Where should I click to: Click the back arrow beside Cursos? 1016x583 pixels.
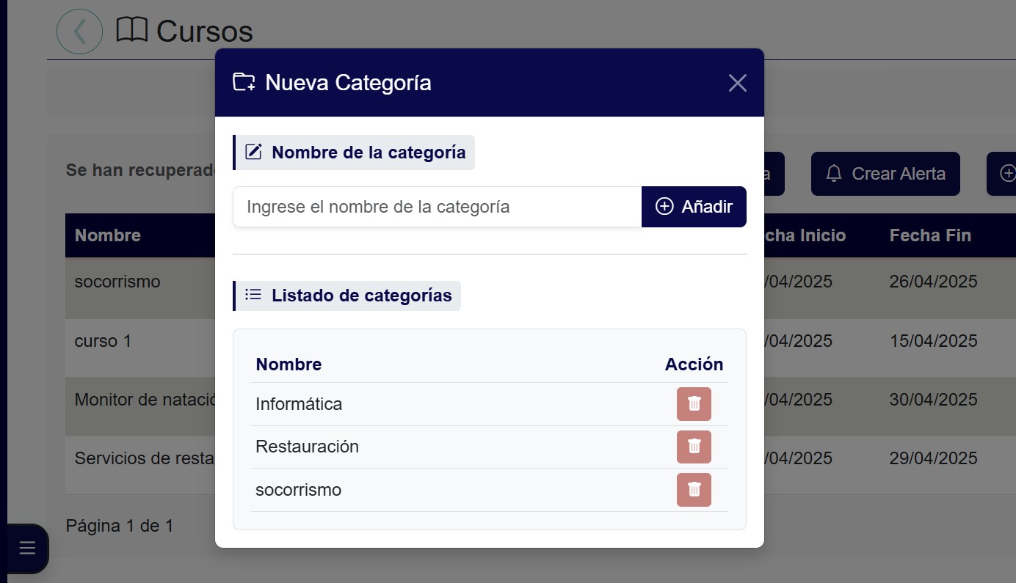79,32
